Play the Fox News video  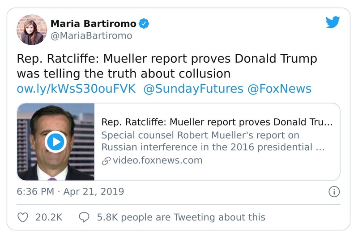tap(56, 143)
